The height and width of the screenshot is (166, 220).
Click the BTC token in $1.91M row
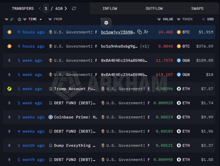[183, 32]
